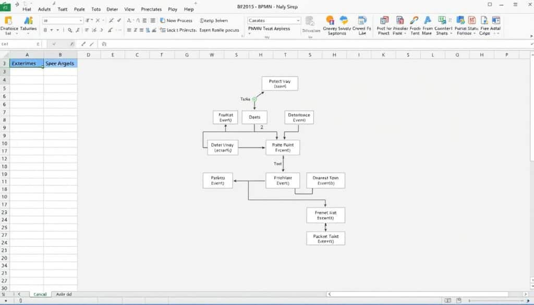This screenshot has height=305, width=534.
Task: Select cell Exterimes in column A
Action: [x=27, y=63]
